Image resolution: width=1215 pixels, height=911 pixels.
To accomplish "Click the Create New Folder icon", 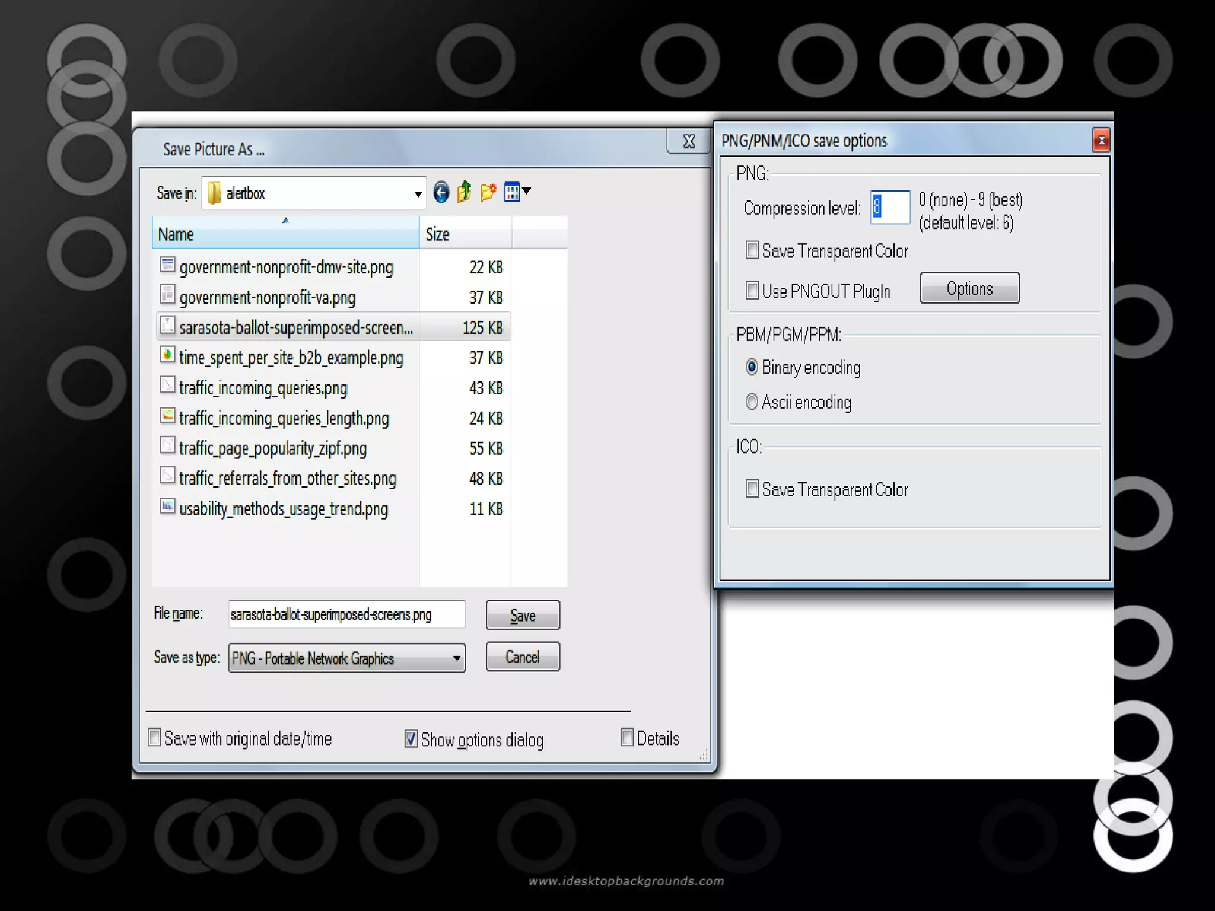I will pos(488,192).
